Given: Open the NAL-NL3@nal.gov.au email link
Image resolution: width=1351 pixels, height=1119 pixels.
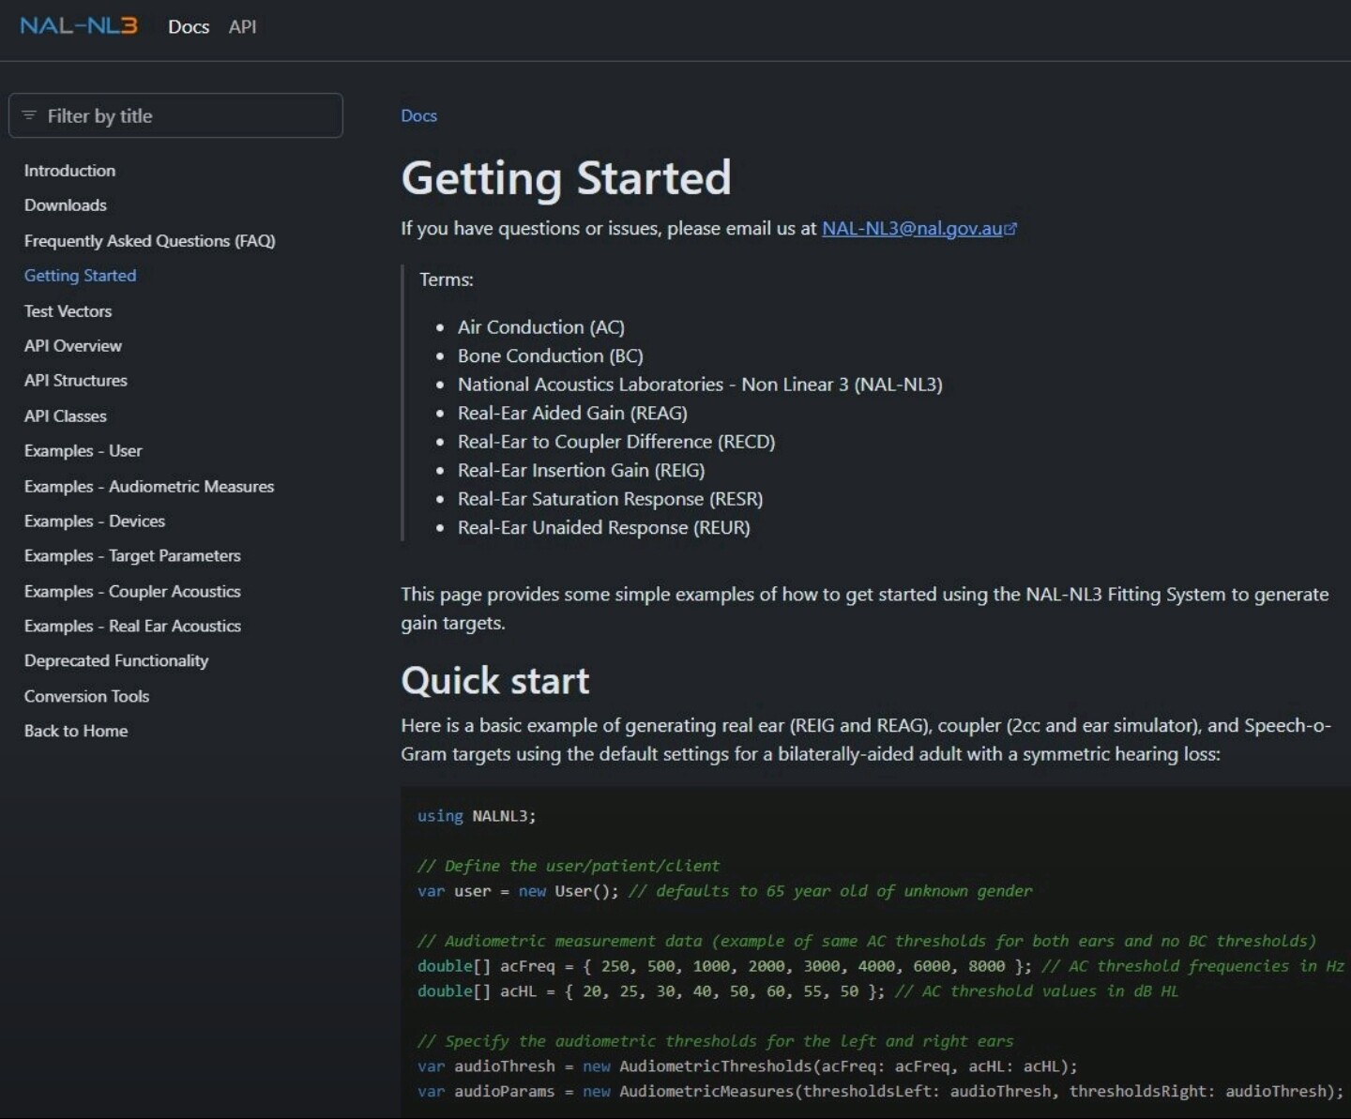Looking at the screenshot, I should (912, 229).
